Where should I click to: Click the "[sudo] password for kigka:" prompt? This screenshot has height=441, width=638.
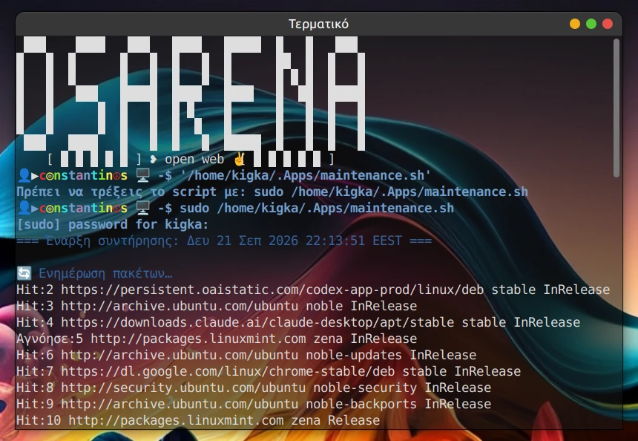[113, 224]
